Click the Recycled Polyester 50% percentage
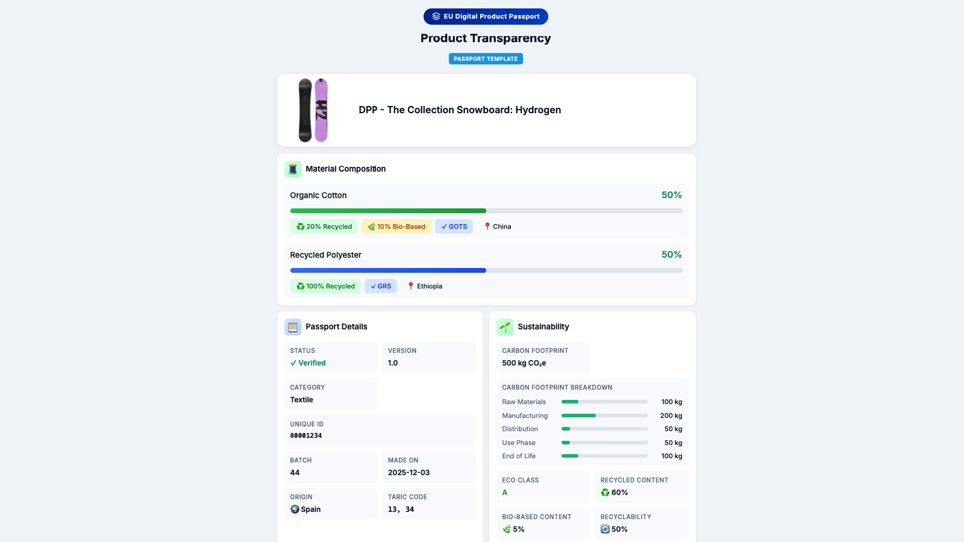Image resolution: width=964 pixels, height=542 pixels. click(x=672, y=255)
